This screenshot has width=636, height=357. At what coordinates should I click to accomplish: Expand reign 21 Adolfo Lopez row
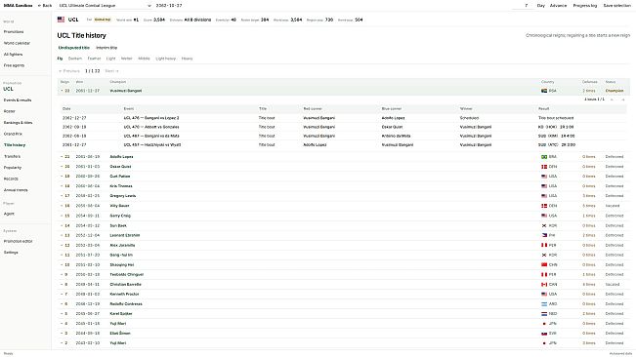tap(344, 157)
